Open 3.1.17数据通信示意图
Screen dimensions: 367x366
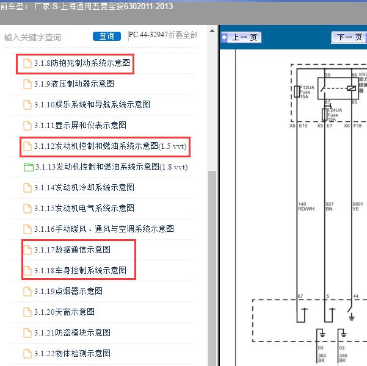[72, 249]
